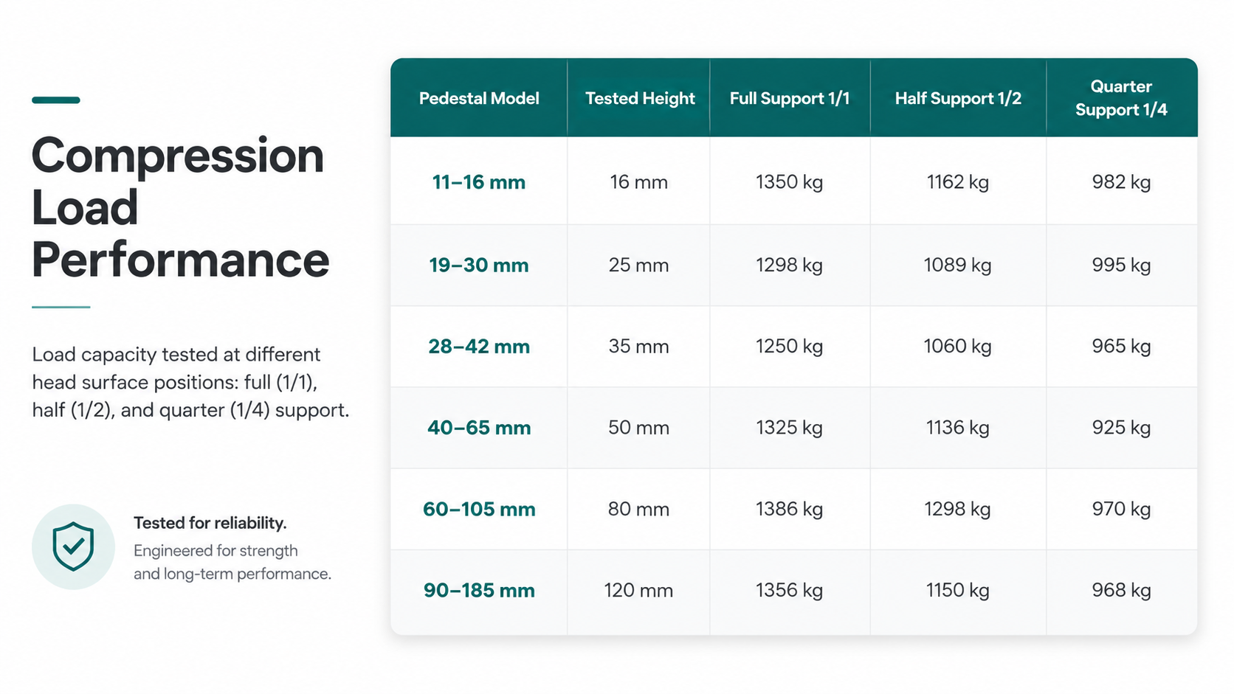Click the '80 mm' tested height cell
The image size is (1234, 694).
click(x=638, y=510)
